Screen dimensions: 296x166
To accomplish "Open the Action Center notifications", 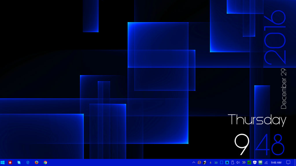I will 288,162.
